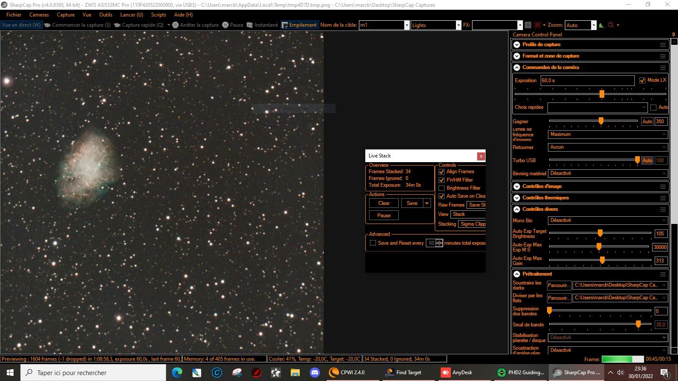Open the Outils menu
The width and height of the screenshot is (678, 381).
(x=106, y=15)
